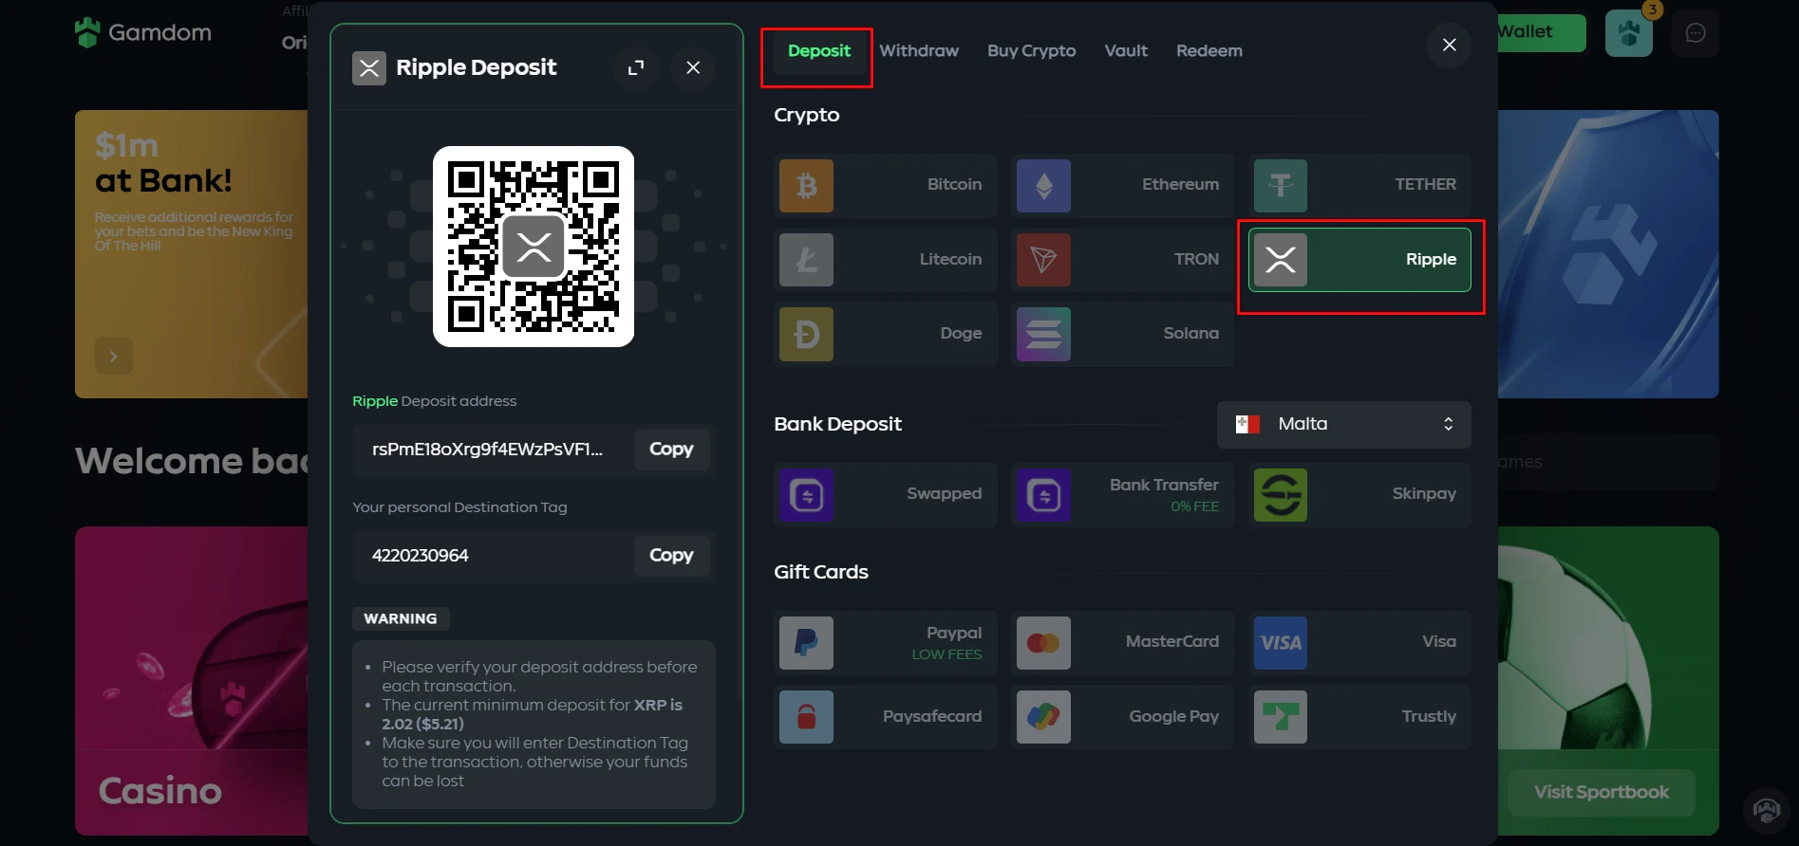Pick Paysafecard gift card
Screen dimensions: 1799x846
[x=885, y=717]
